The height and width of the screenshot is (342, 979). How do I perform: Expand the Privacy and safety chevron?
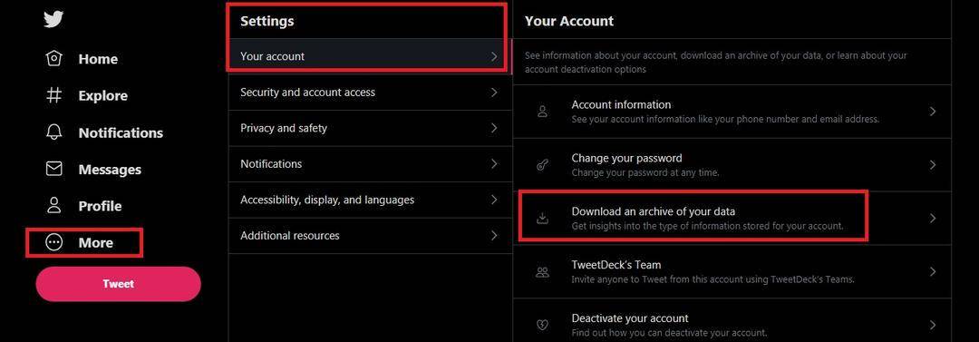[494, 128]
